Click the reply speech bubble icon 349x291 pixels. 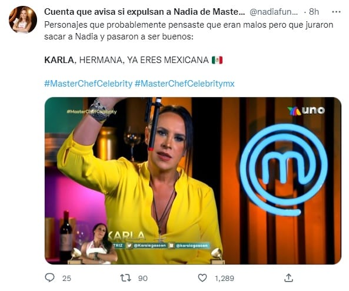(x=49, y=278)
